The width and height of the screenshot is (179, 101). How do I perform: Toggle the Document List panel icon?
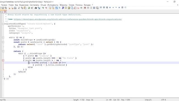[x=72, y=8]
